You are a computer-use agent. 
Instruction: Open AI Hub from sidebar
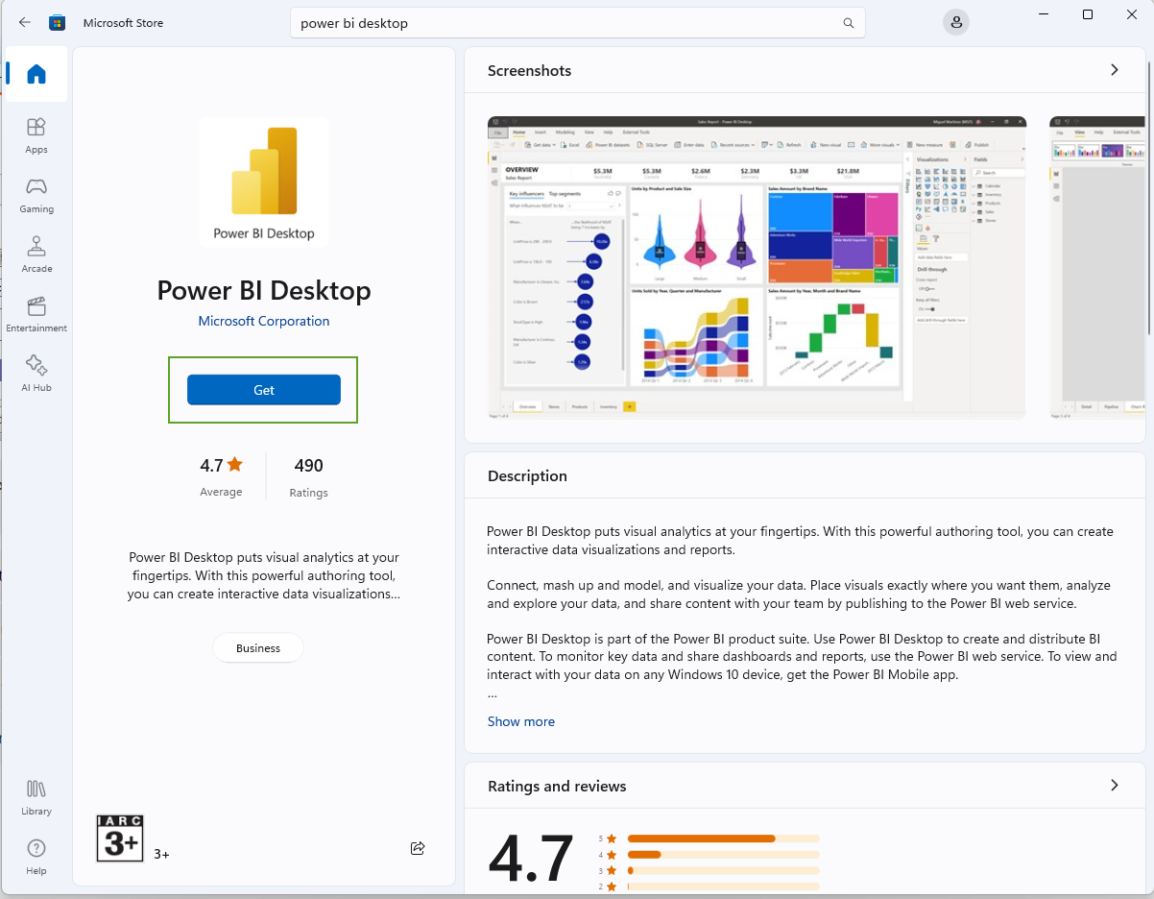(x=36, y=373)
